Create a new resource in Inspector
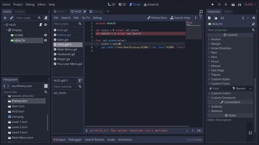259x145 pixels. tap(210, 18)
